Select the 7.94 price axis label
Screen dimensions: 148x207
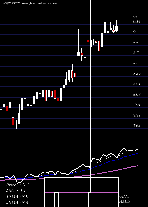click(x=137, y=105)
